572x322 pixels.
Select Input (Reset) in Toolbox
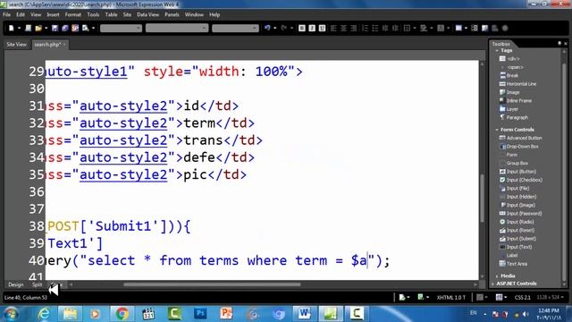517,231
